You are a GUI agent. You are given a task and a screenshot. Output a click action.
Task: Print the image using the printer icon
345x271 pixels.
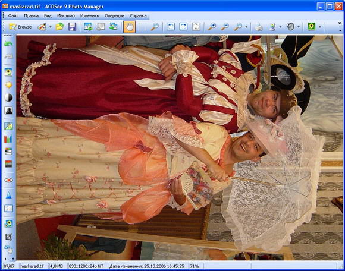click(x=259, y=27)
